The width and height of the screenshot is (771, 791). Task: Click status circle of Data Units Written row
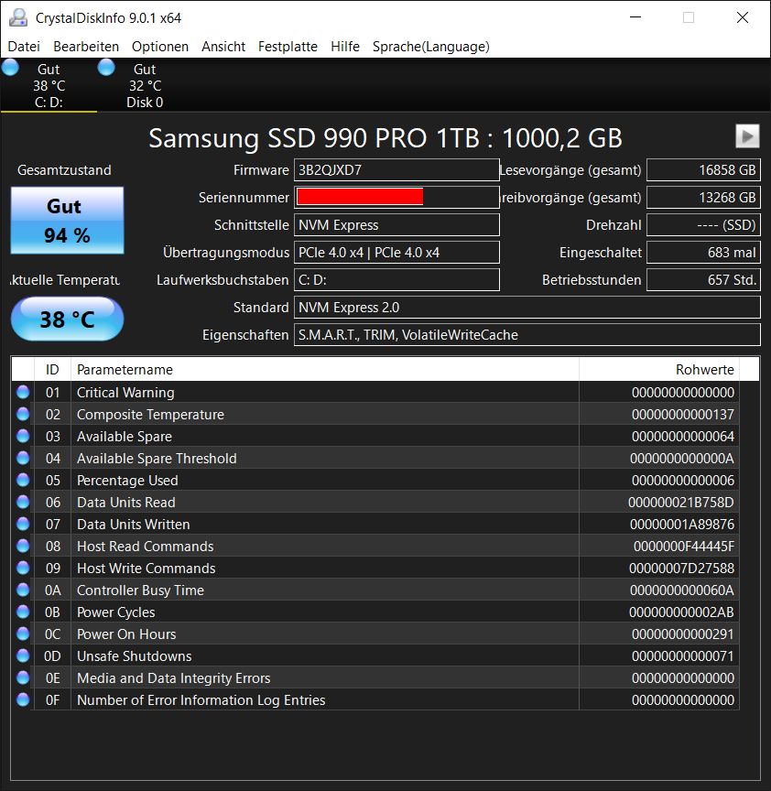tap(23, 524)
